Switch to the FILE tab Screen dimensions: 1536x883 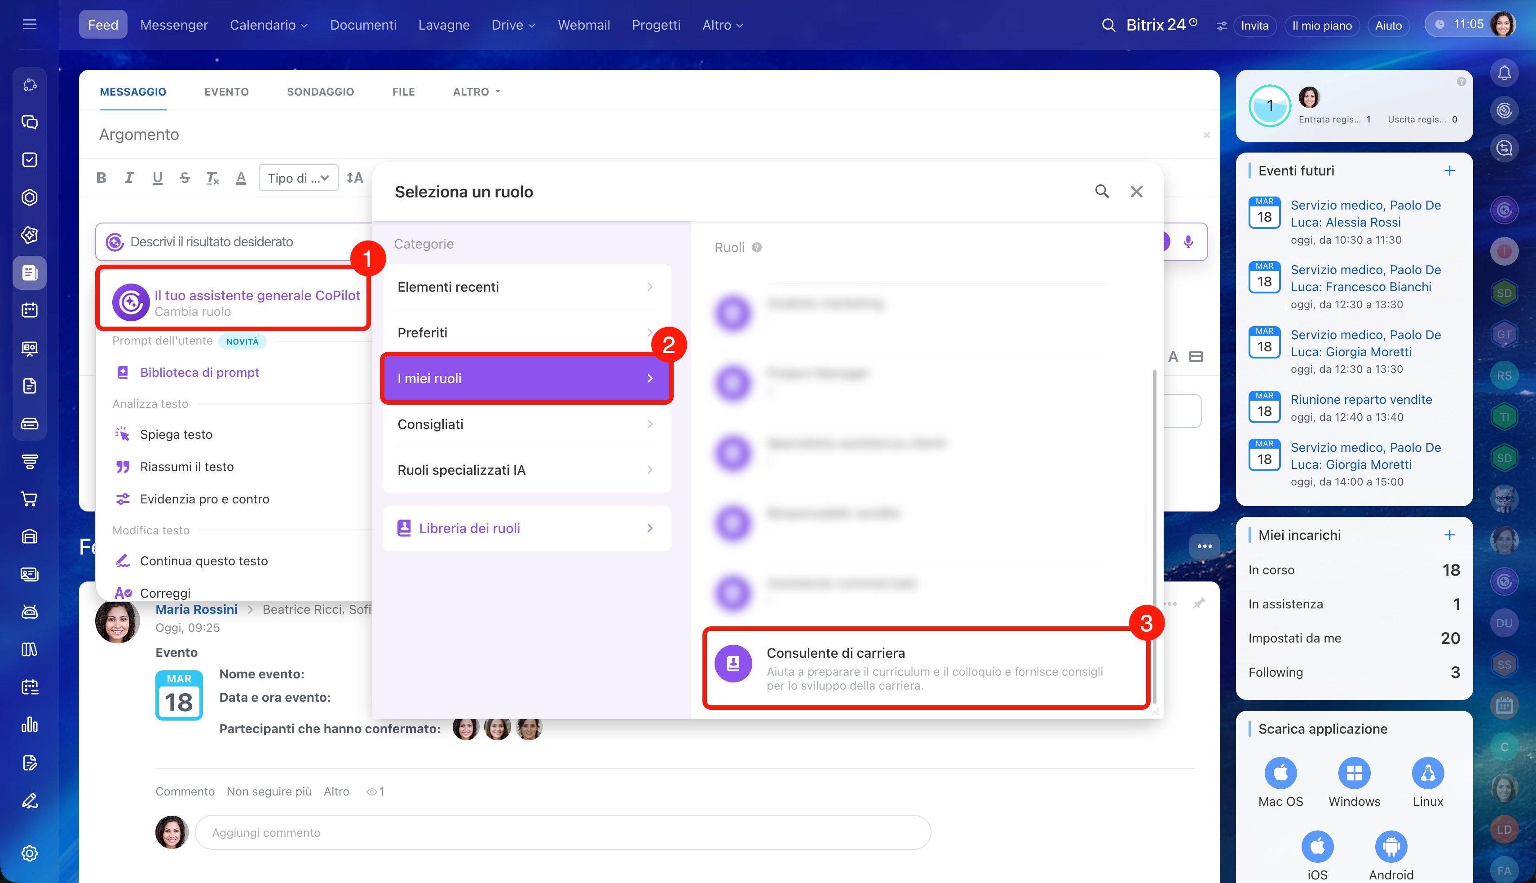pyautogui.click(x=404, y=92)
